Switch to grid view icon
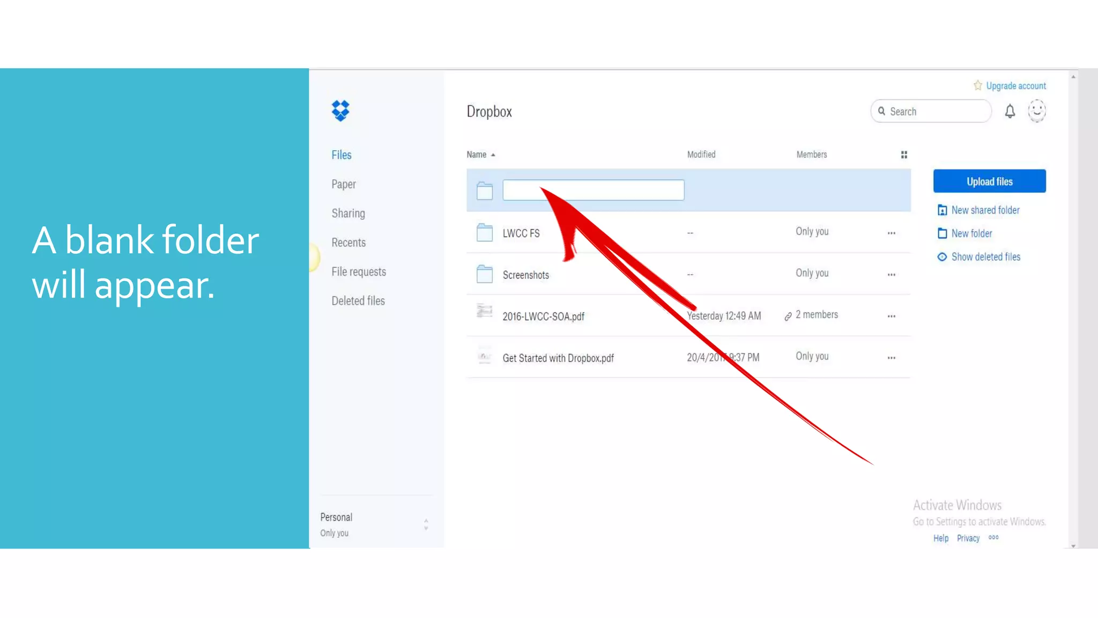The width and height of the screenshot is (1098, 618). pyautogui.click(x=904, y=154)
